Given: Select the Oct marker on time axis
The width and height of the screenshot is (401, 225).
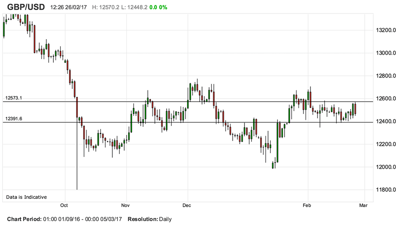Looking at the screenshot, I should [65, 205].
